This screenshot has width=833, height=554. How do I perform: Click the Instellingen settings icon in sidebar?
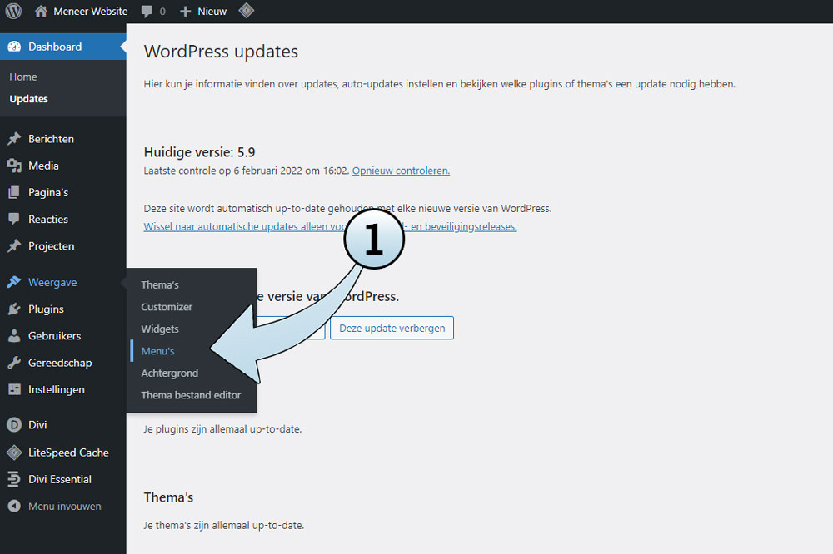[x=14, y=389]
